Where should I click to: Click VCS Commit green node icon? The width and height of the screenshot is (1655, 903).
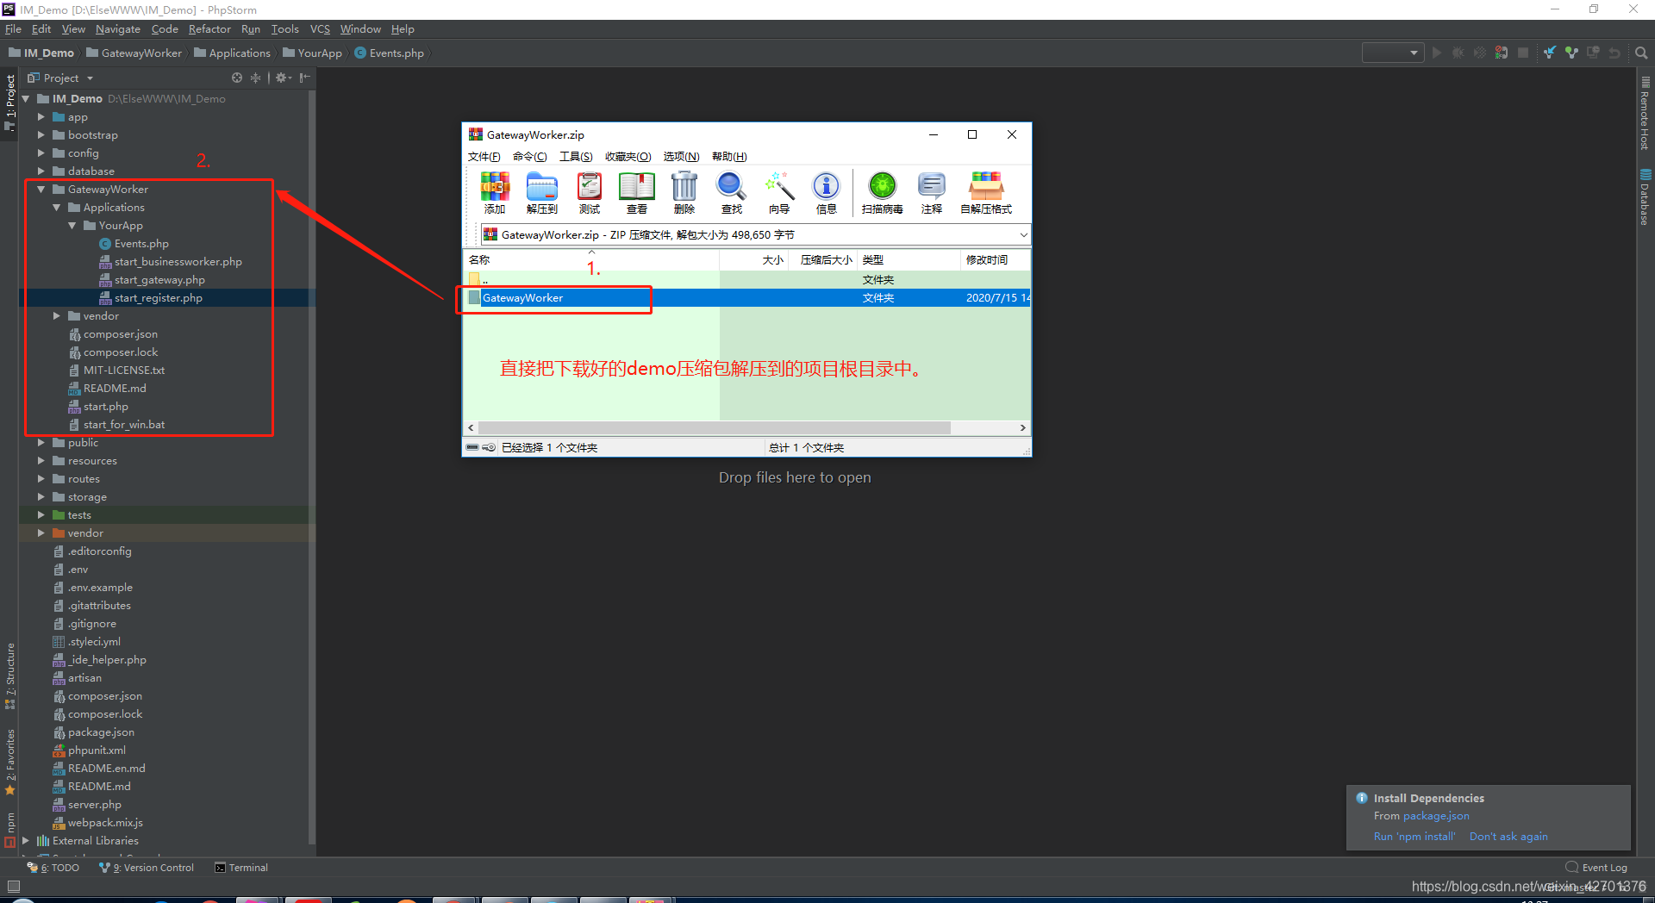click(1571, 53)
